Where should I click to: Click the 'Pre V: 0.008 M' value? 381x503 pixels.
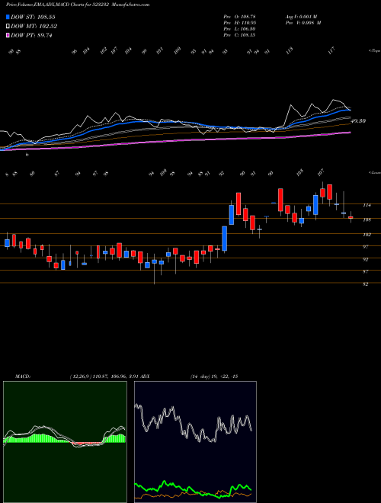click(303, 23)
